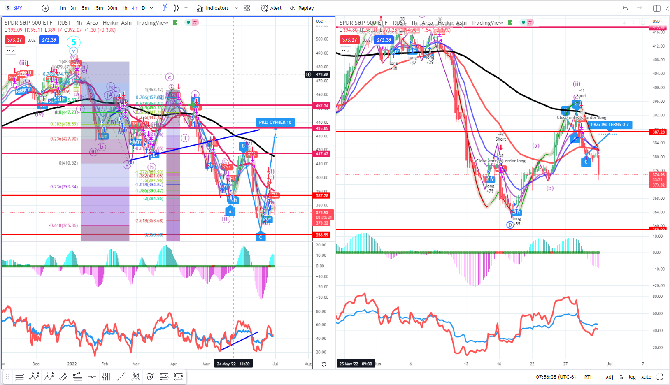
Task: Select the horizontal line drawing tool
Action: pyautogui.click(x=92, y=376)
